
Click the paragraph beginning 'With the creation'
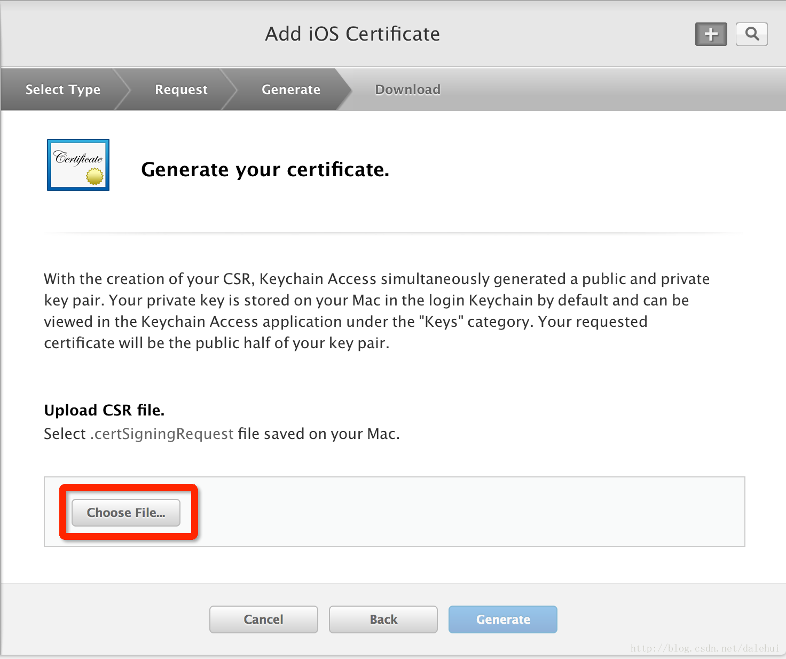point(377,311)
